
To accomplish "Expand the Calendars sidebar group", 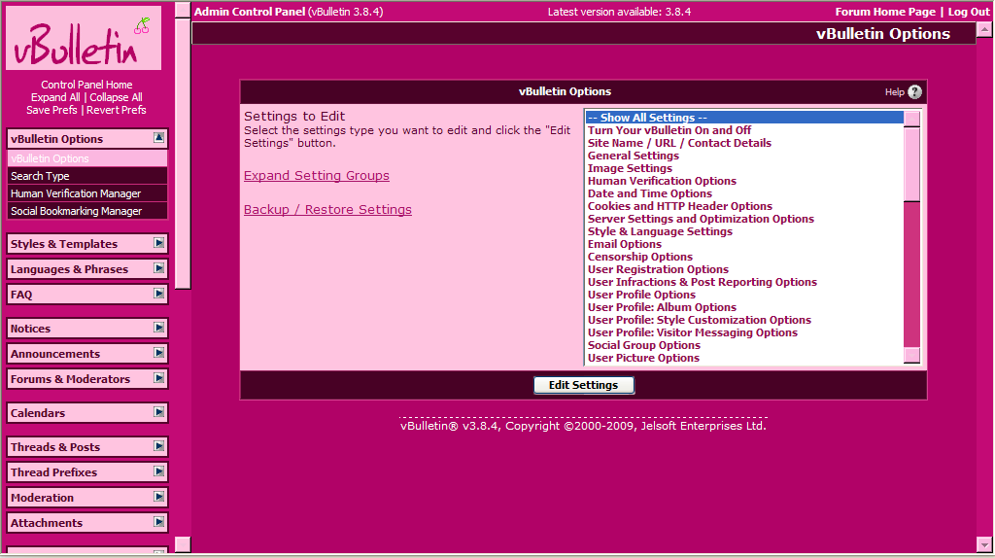I will pyautogui.click(x=158, y=412).
